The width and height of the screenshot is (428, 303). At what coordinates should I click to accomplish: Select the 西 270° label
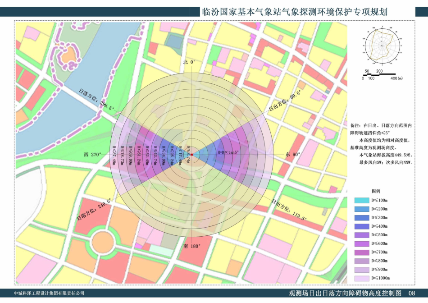(x=93, y=155)
